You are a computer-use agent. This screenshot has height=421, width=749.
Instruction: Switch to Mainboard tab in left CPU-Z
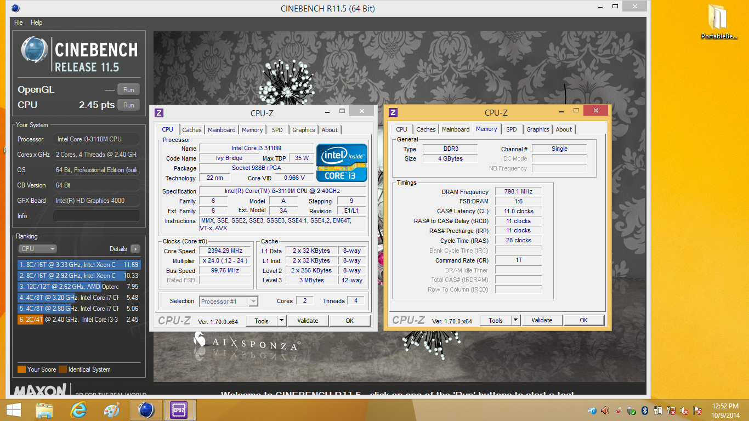pyautogui.click(x=222, y=130)
